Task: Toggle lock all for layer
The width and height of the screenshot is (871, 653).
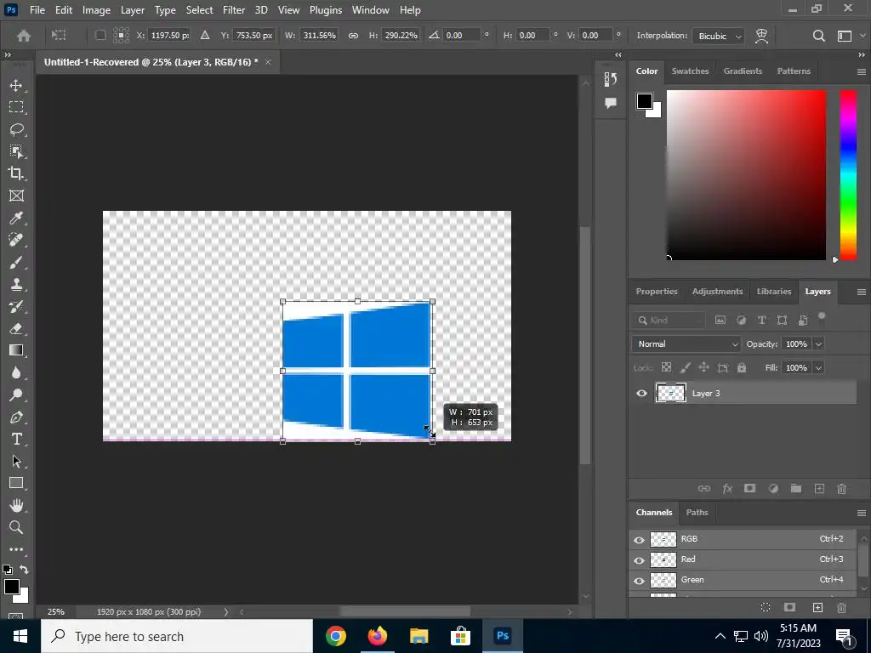Action: pyautogui.click(x=742, y=367)
